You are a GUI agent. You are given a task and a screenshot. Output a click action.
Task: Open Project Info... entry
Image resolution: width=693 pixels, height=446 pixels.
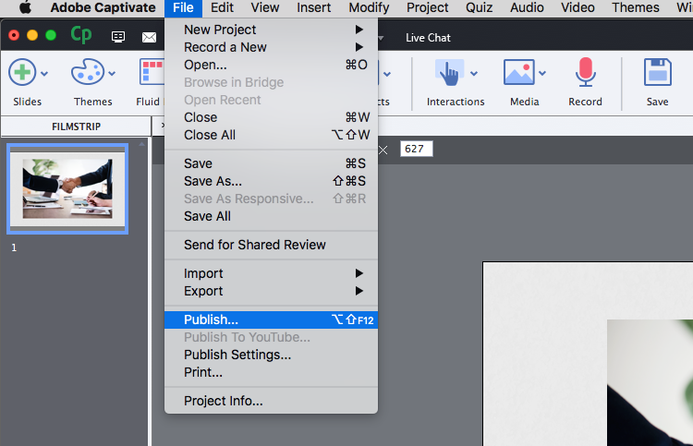point(271,401)
